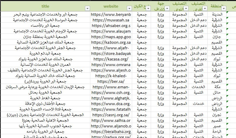Open the filter arrow on جهة الإشراف column
Viewport: 236px width, 138px height.
click(x=167, y=9)
